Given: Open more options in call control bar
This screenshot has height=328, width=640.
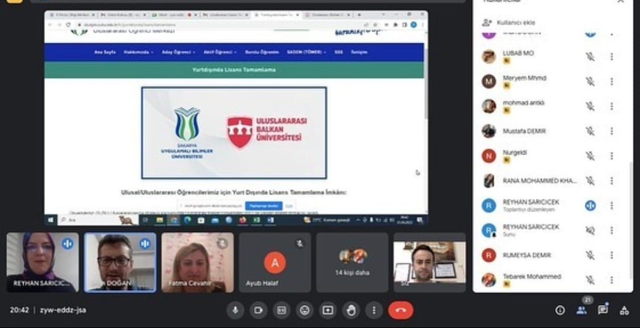Looking at the screenshot, I should pyautogui.click(x=374, y=310).
